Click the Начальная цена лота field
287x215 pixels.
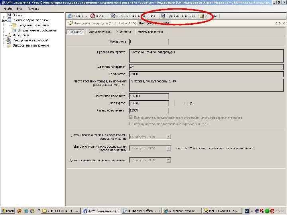(x=149, y=96)
